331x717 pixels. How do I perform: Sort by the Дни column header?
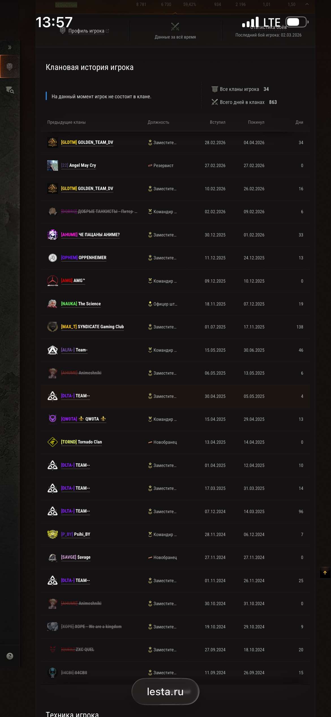pyautogui.click(x=299, y=122)
